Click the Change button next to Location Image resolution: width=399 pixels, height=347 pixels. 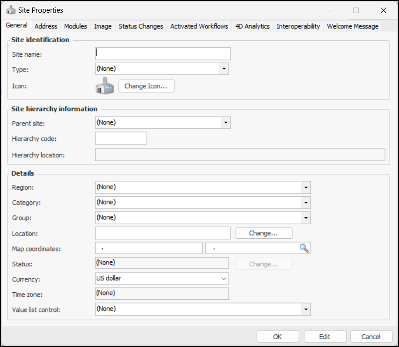pos(264,233)
